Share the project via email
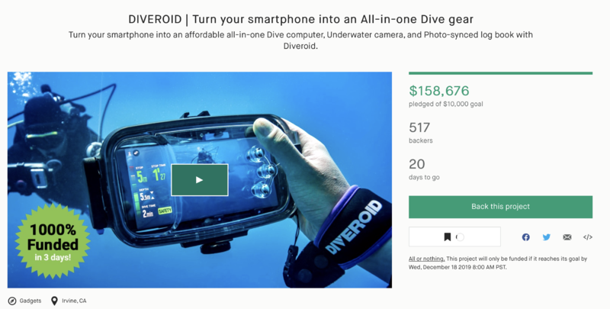 (x=567, y=237)
